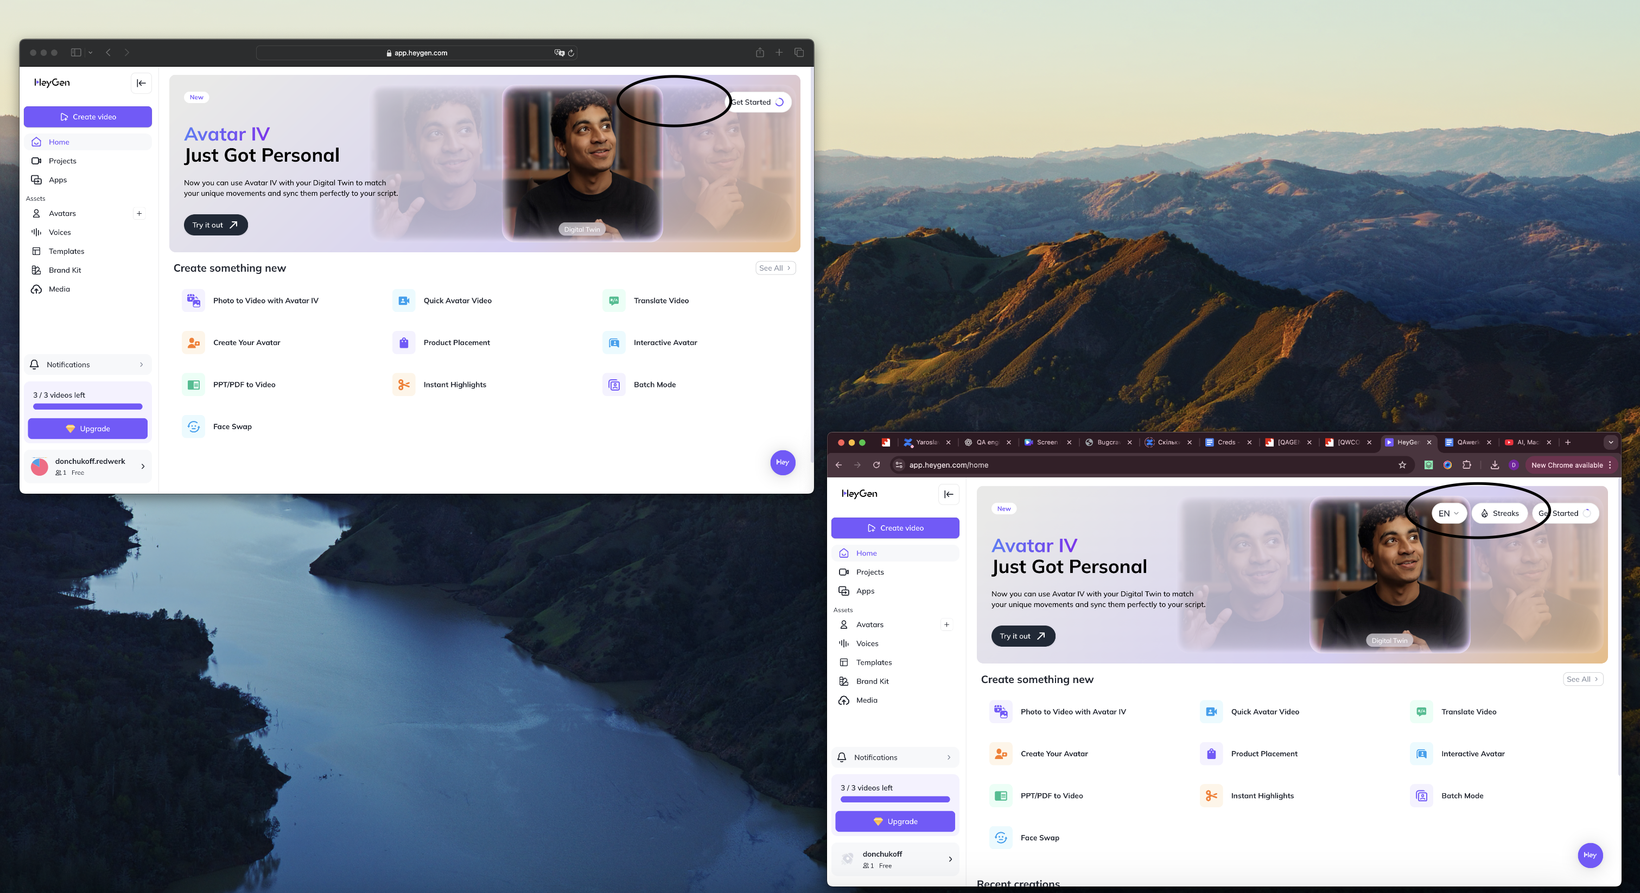Click the Product Placement bag icon in Chrome window
Screen dimensions: 1640x893
[x=1211, y=754]
